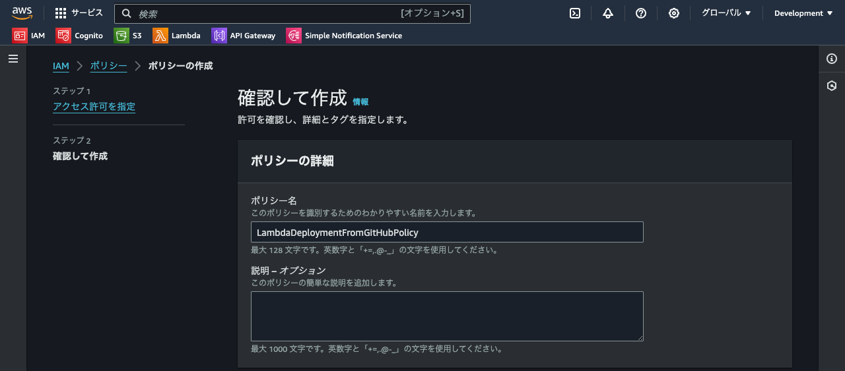Open Cognito shortcut in favorites bar
The height and width of the screenshot is (371, 845).
[80, 36]
